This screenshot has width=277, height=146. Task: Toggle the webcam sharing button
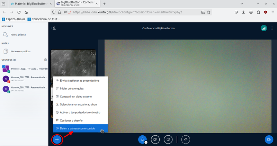tap(155, 139)
